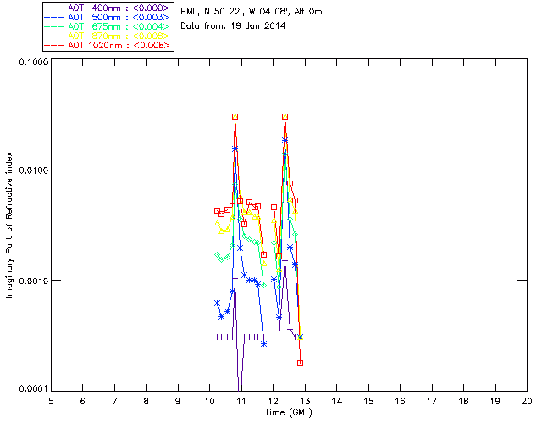
Task: Click the AOT 870nm yellow legend entry
Action: pos(108,36)
